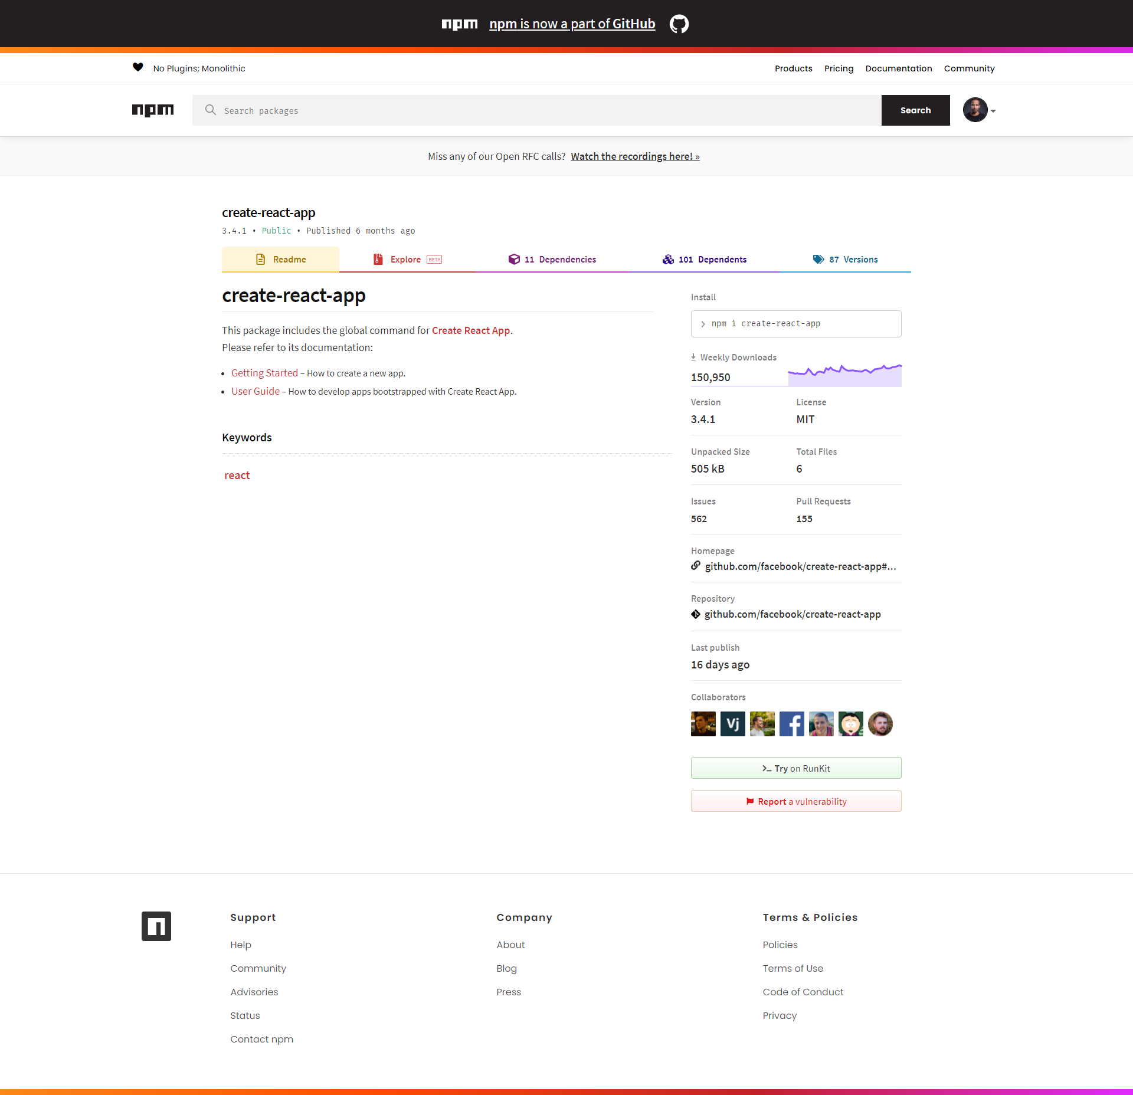Click the flame icon on the Explore tab
The image size is (1133, 1095).
377,259
